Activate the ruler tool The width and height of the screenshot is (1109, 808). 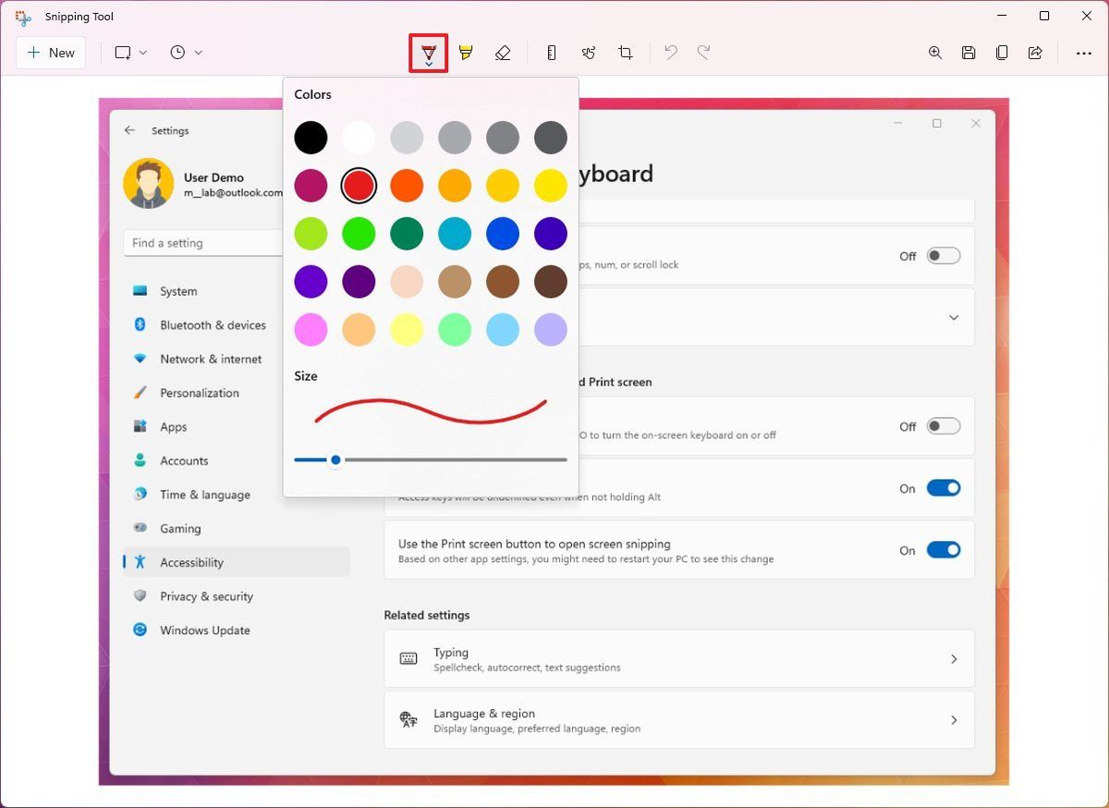pos(551,53)
